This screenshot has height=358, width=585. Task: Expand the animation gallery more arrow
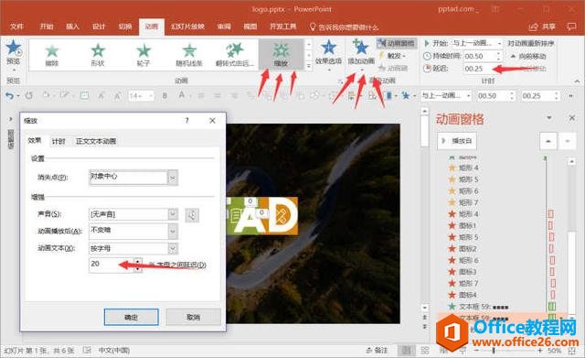309,66
